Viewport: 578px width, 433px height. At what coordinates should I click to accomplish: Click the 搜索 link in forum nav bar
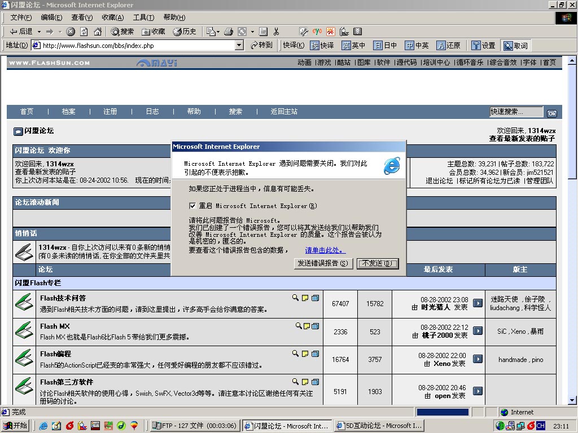click(x=235, y=111)
